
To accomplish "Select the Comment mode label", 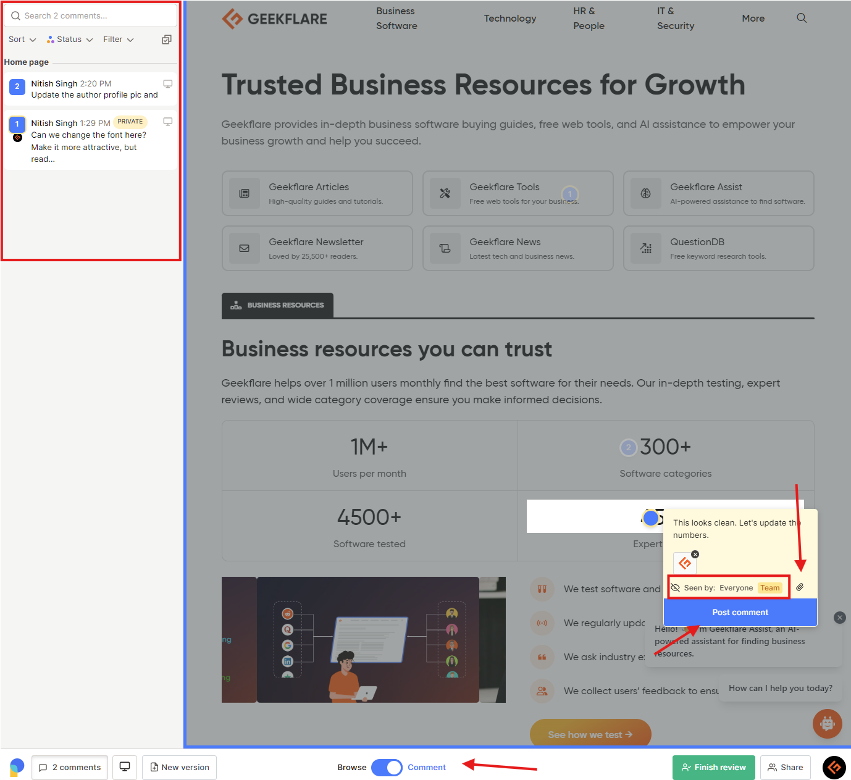I will [x=427, y=768].
